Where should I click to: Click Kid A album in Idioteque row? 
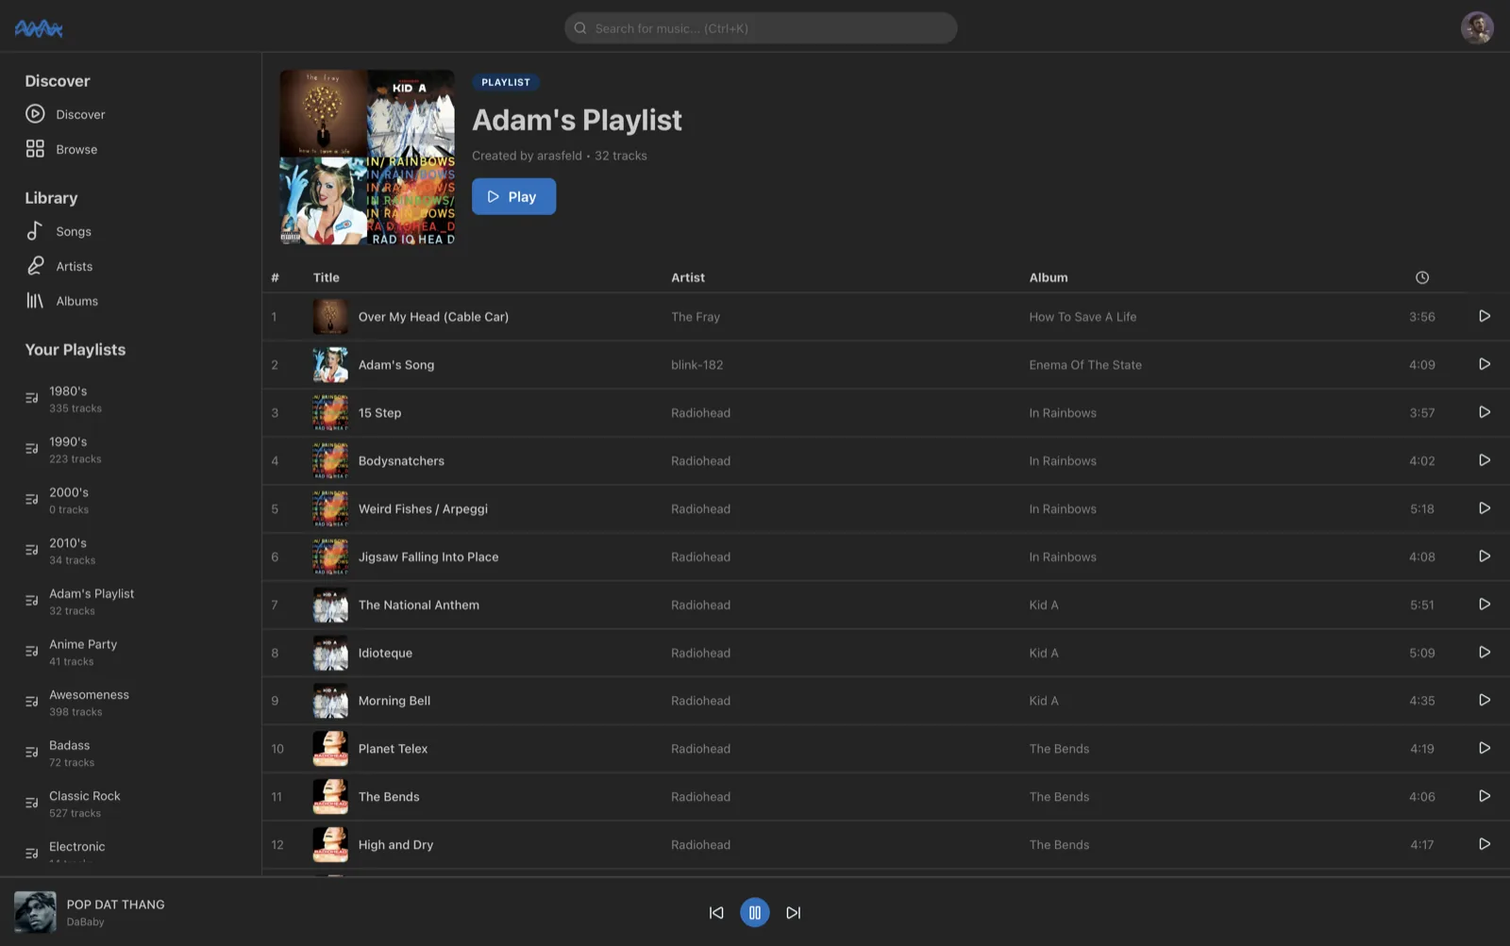point(1044,653)
